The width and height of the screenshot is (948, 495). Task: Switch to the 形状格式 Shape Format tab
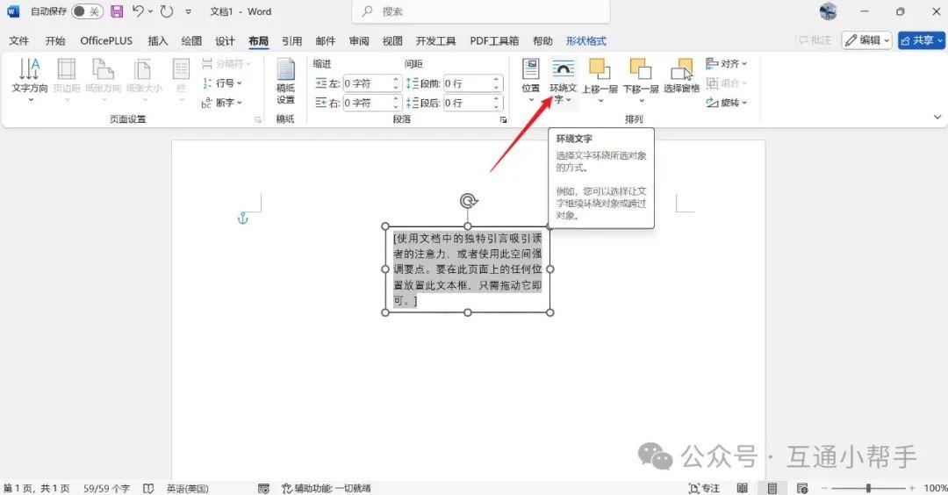pyautogui.click(x=586, y=40)
